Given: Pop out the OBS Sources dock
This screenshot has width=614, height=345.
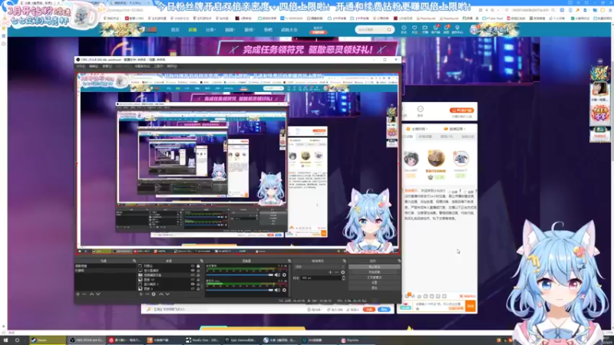Looking at the screenshot, I should tap(201, 261).
